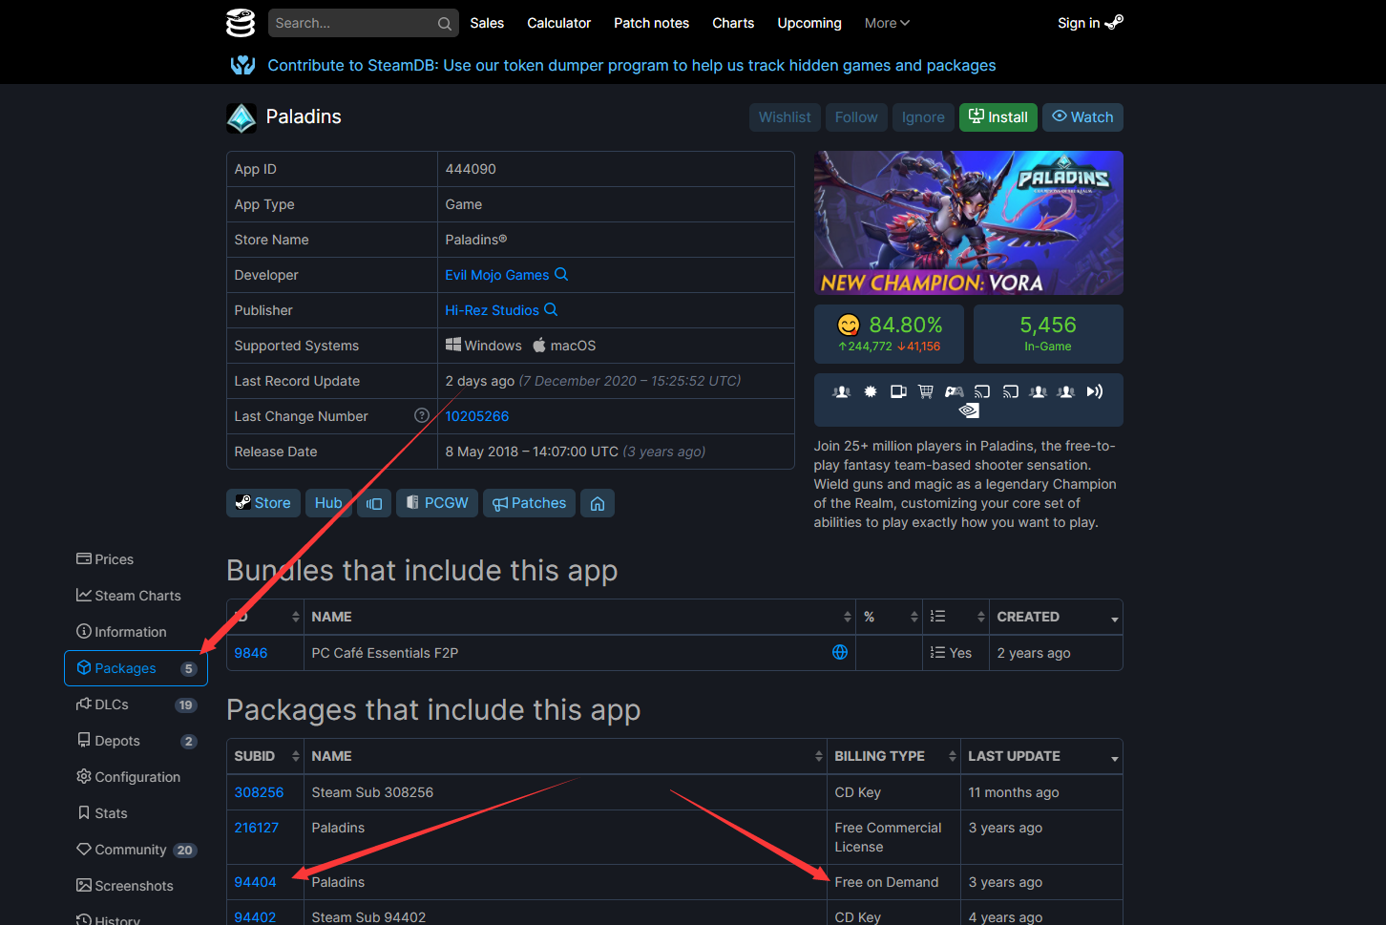Click the globe icon in bundle row

840,652
